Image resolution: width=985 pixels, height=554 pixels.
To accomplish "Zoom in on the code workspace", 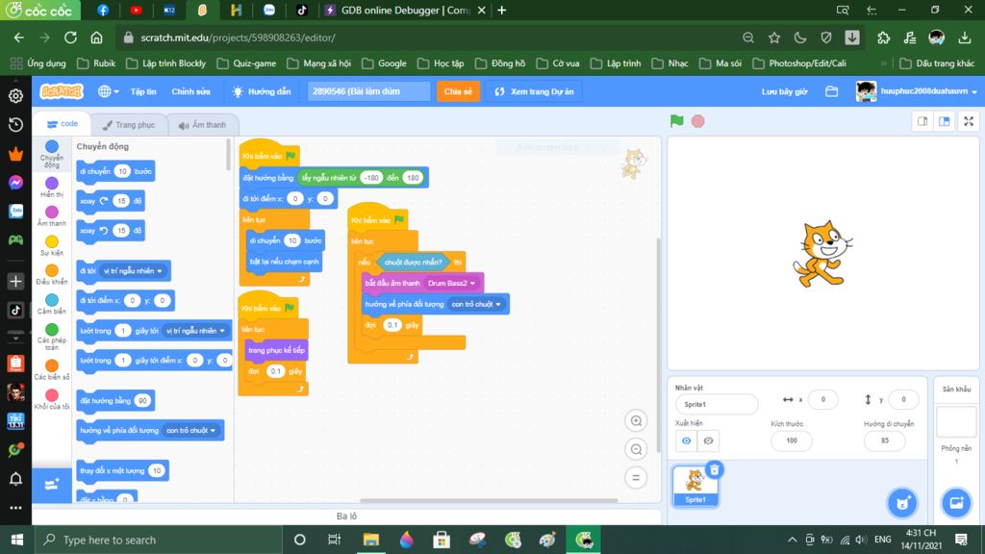I will coord(635,421).
